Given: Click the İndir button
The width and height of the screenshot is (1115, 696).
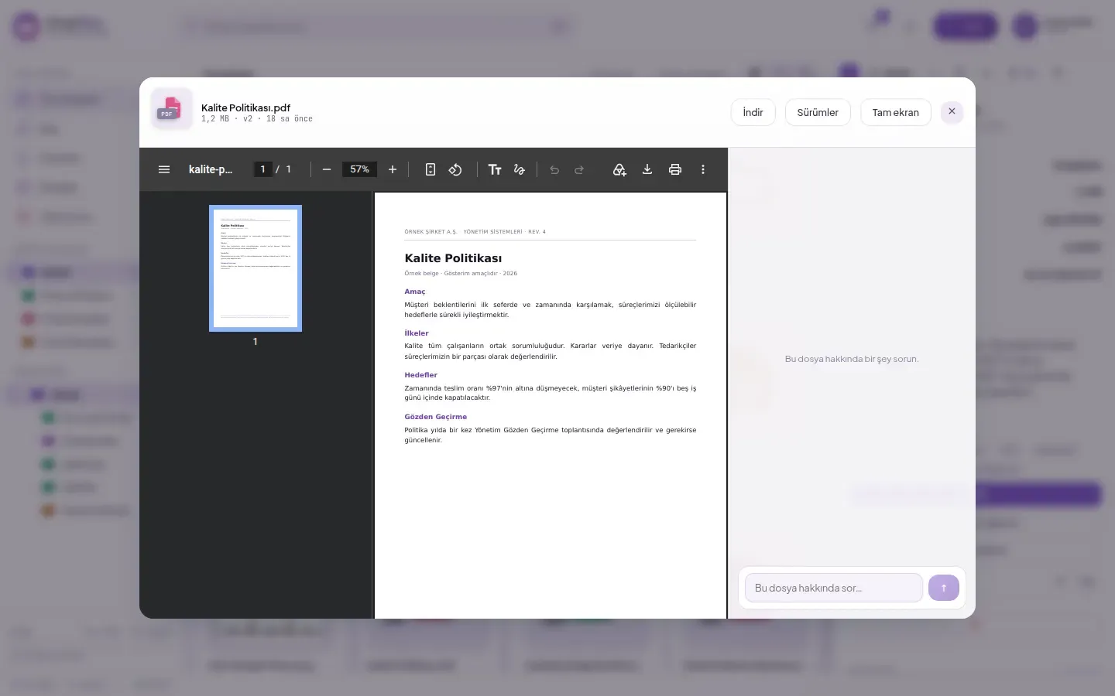Looking at the screenshot, I should click(753, 112).
